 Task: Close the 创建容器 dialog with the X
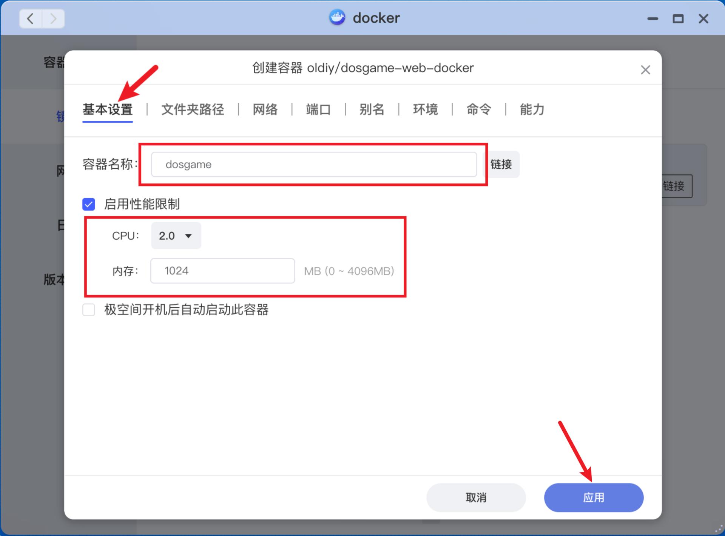click(x=645, y=69)
